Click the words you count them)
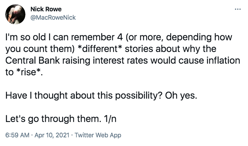Screen dimensions: 248x146 (40, 49)
